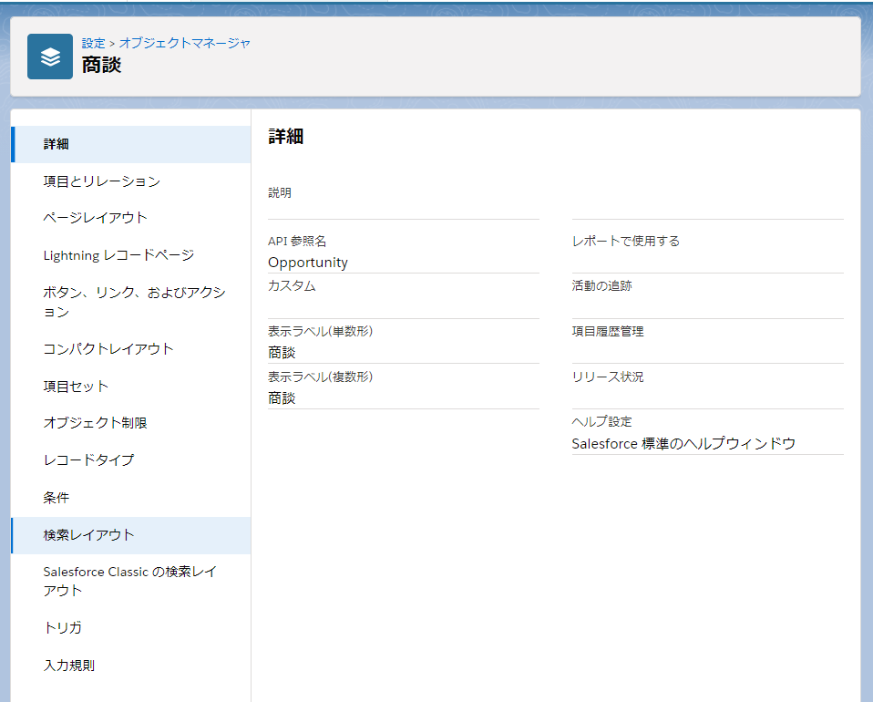The height and width of the screenshot is (702, 873).
Task: Select 詳細 in the sidebar
Action: click(131, 144)
